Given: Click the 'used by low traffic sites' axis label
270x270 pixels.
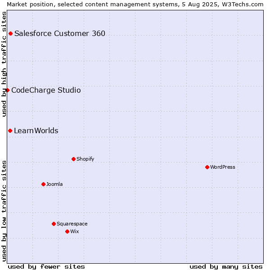Looking at the screenshot, I should (x=4, y=211).
